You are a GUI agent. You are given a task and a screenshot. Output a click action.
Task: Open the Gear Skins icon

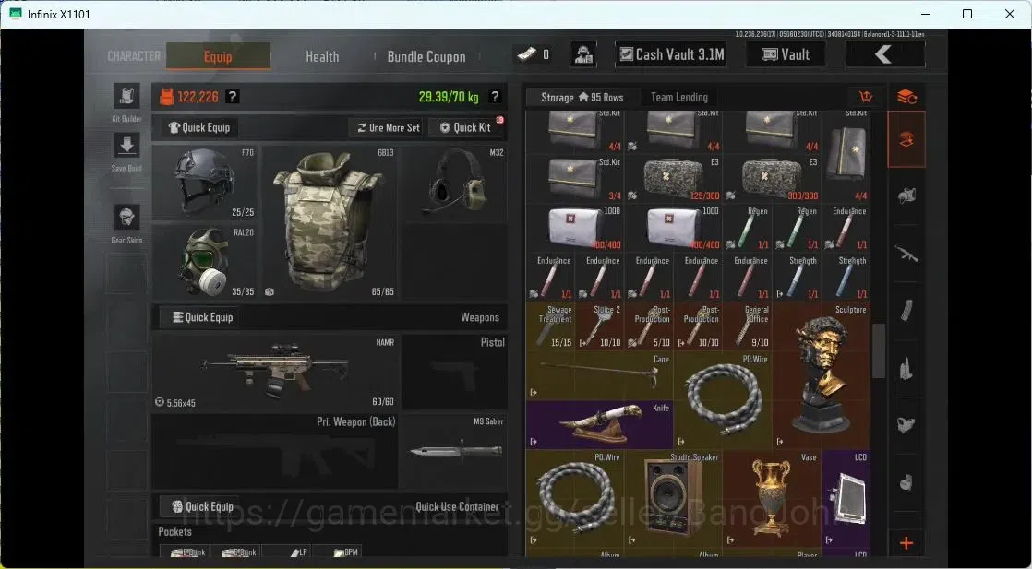[126, 218]
